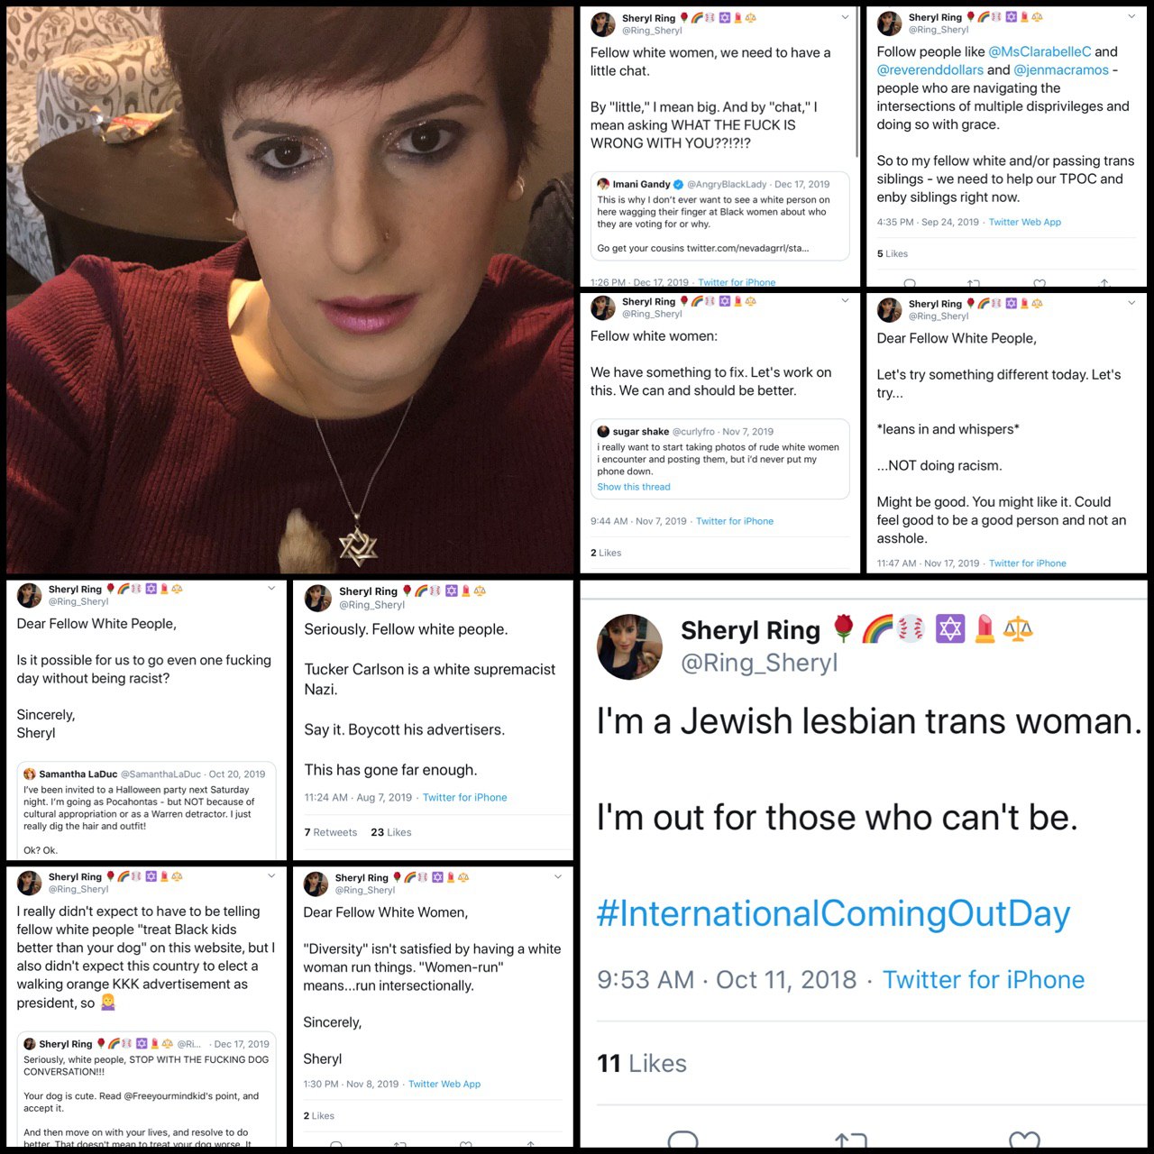
Task: Click the retweet icon under the #InternationalComingOutDay tweet
Action: tap(851, 1140)
